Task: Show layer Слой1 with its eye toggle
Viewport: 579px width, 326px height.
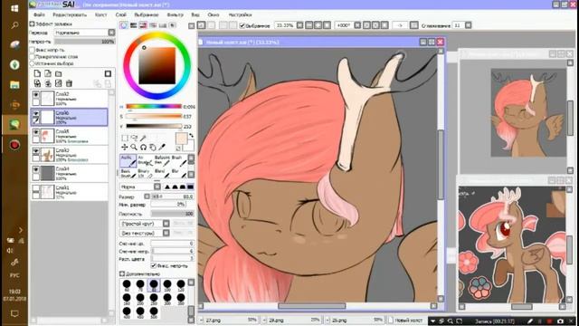Action: (x=36, y=188)
